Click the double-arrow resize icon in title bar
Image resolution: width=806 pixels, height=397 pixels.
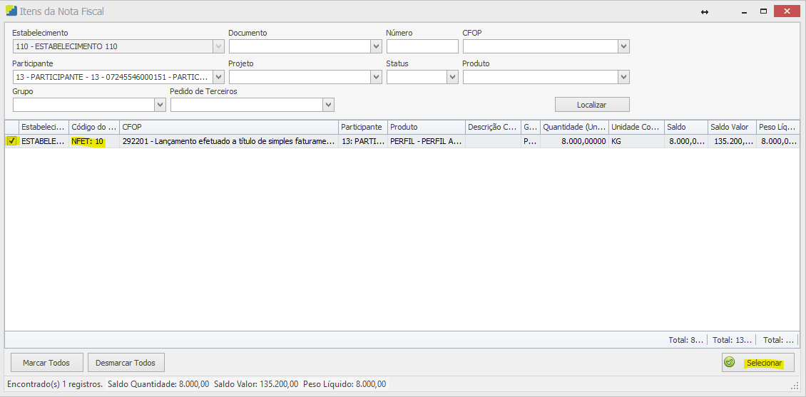pyautogui.click(x=705, y=12)
